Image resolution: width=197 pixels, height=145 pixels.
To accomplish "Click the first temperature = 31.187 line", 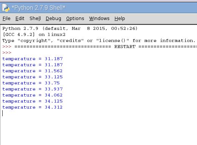I will tap(33, 59).
